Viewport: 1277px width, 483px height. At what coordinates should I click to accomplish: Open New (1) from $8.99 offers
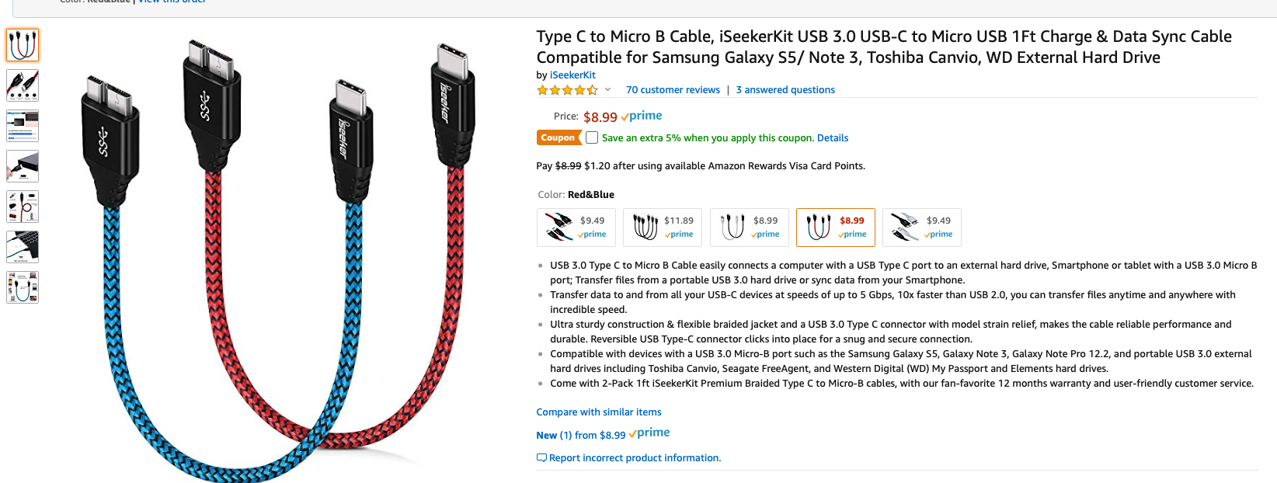581,435
